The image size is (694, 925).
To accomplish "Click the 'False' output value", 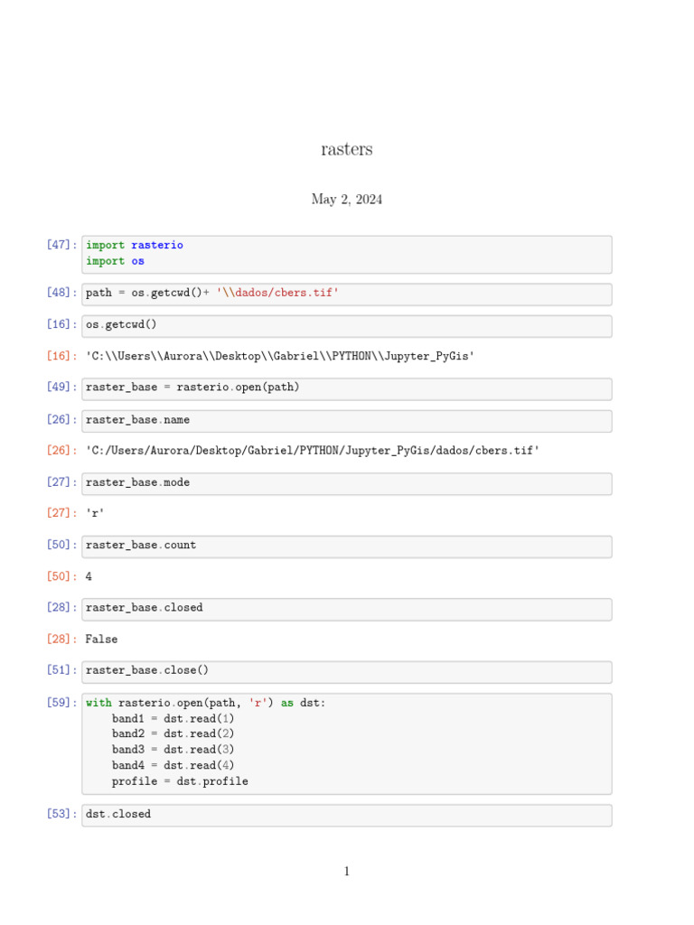I will coord(101,640).
